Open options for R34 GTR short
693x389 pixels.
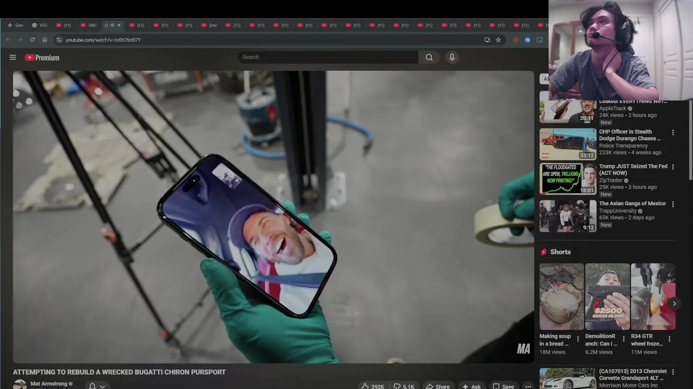669,339
